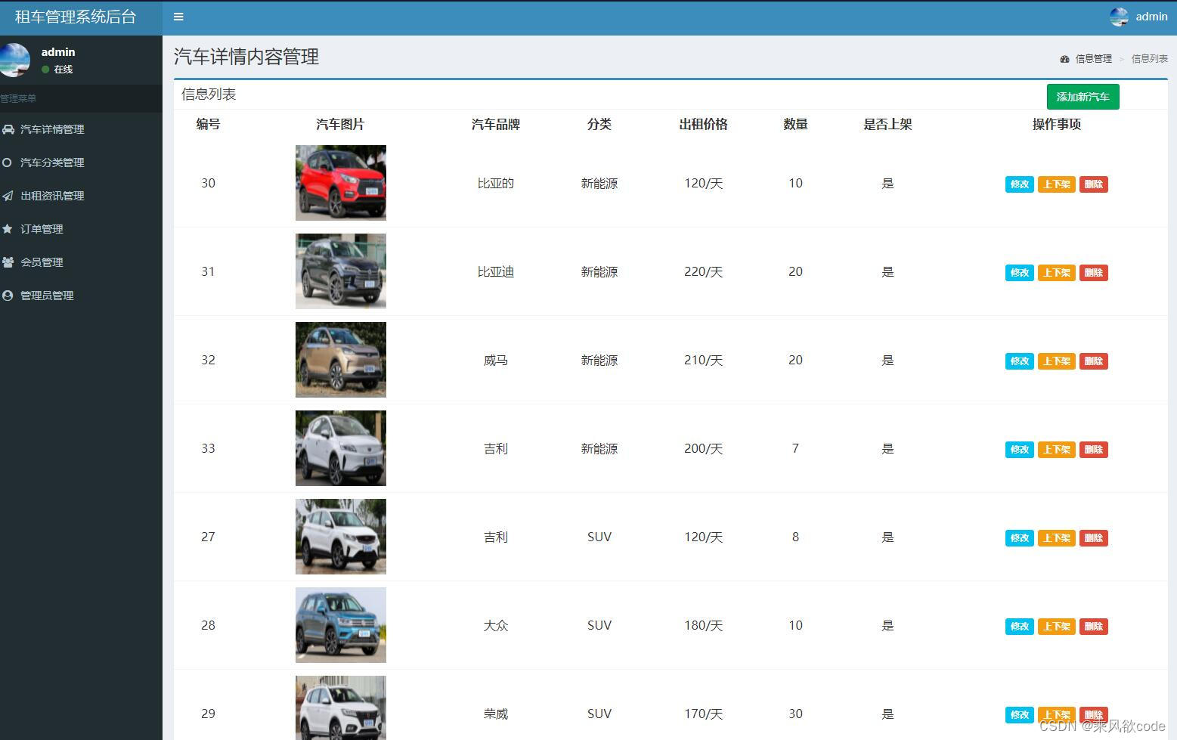Open 订单管理 in the sidebar
The image size is (1177, 740).
tap(81, 229)
